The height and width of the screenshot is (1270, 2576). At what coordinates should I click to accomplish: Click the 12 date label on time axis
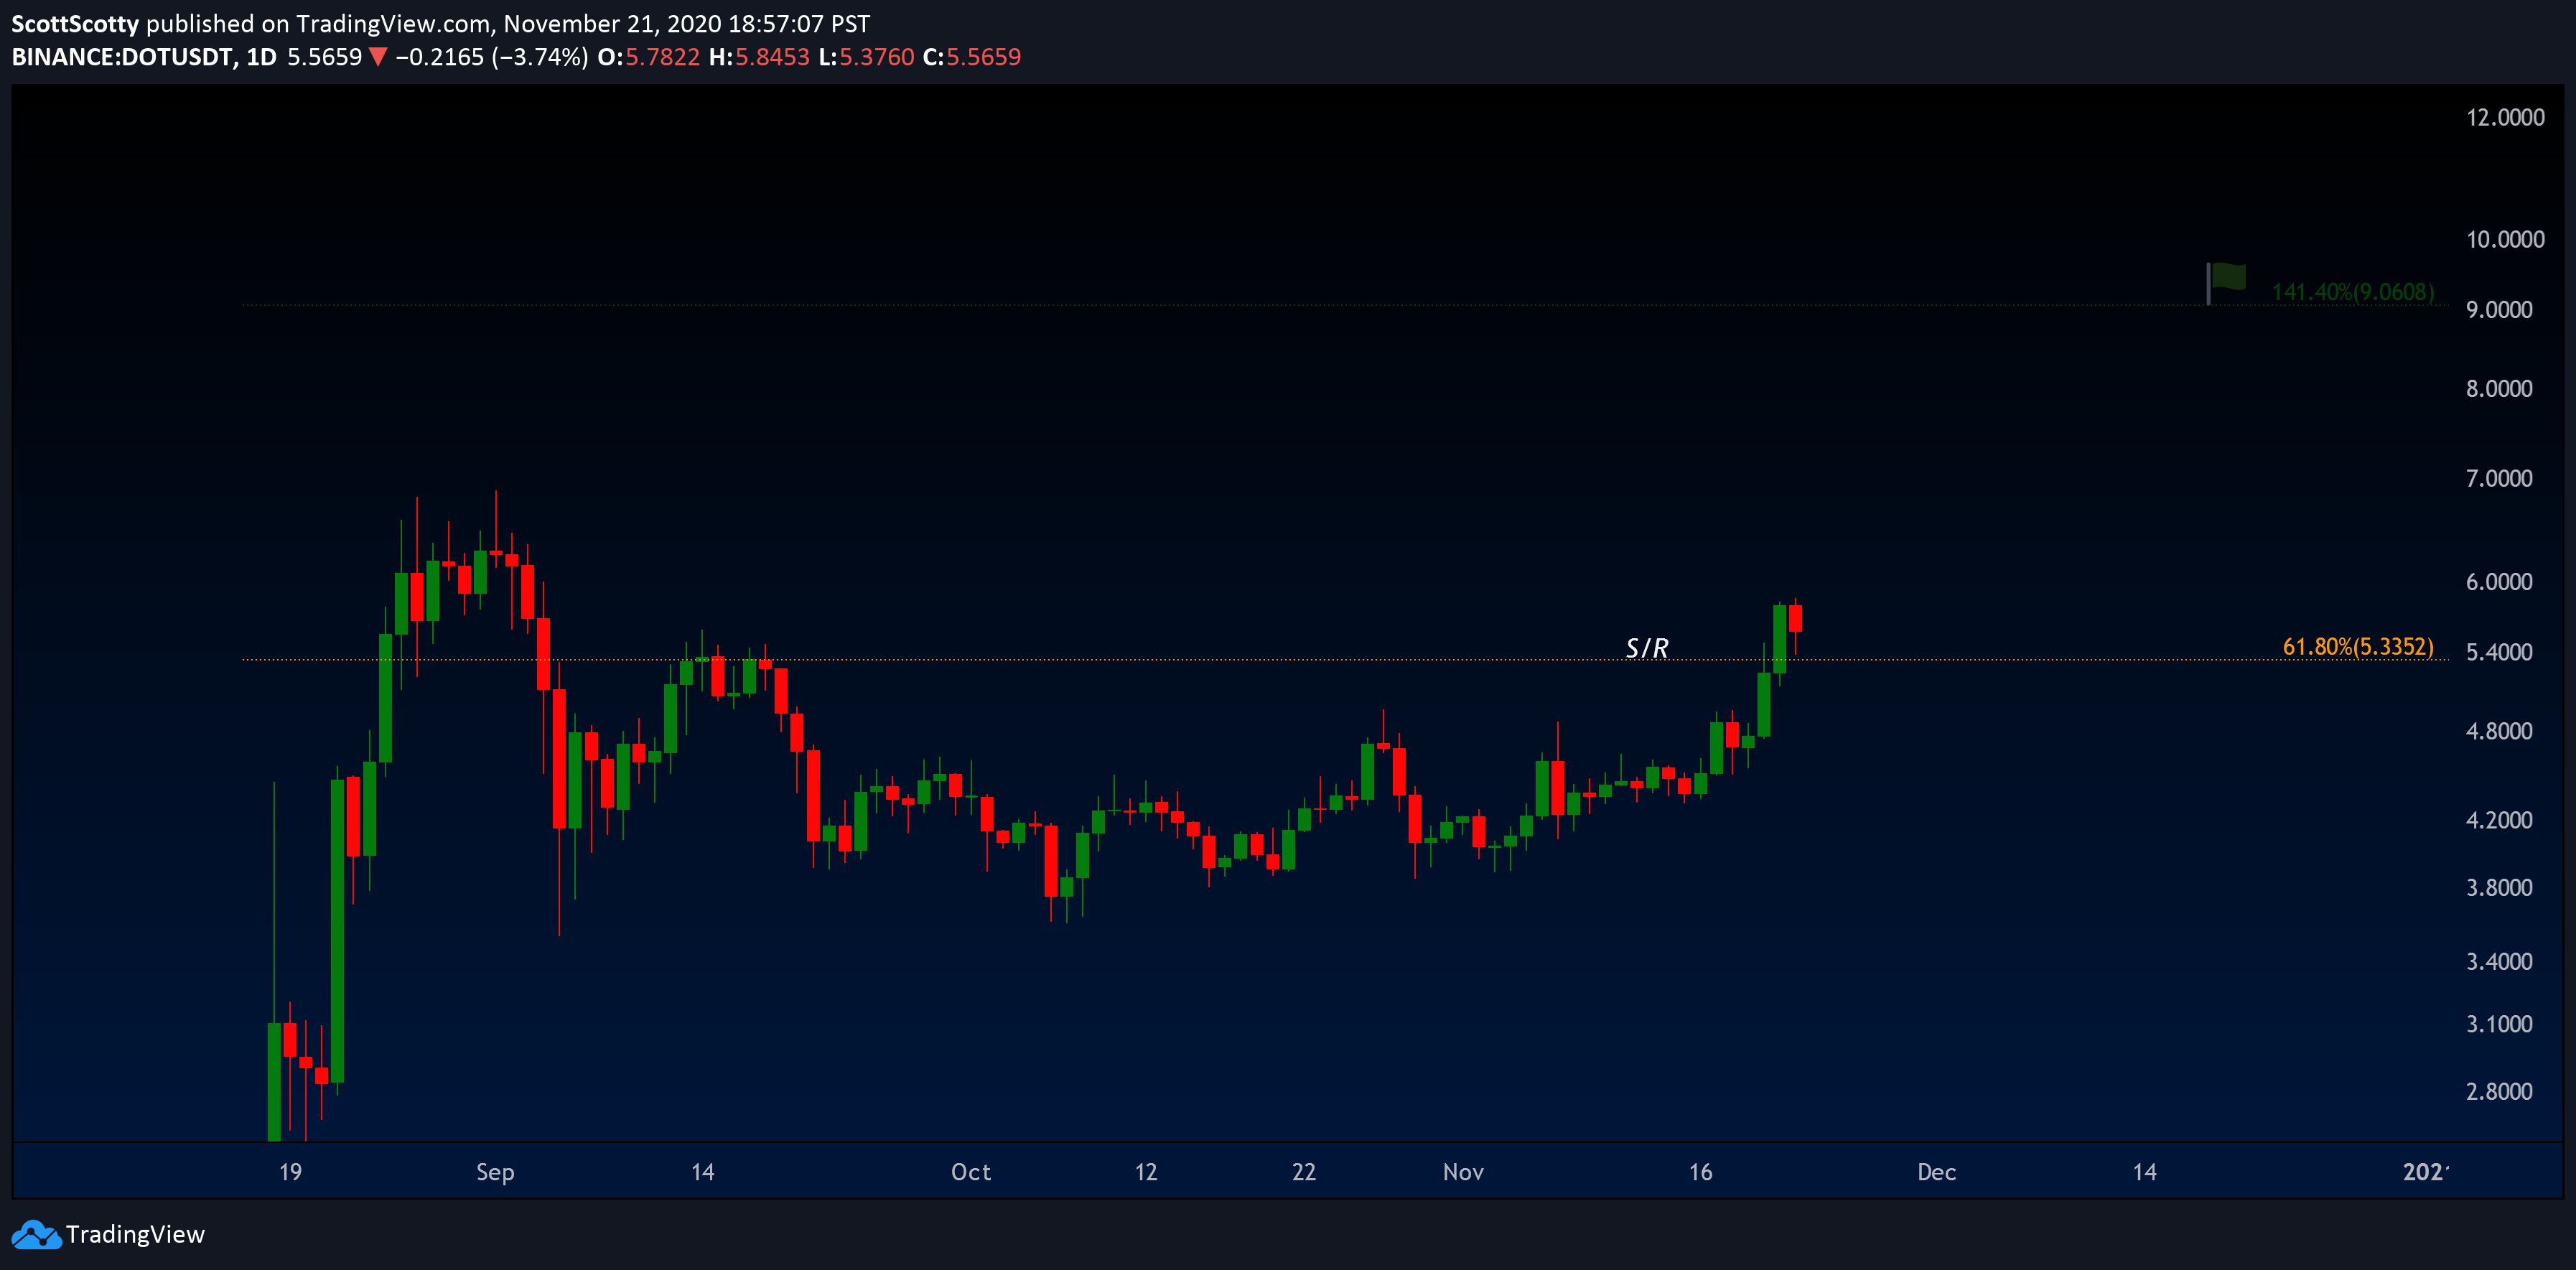click(x=1146, y=1173)
